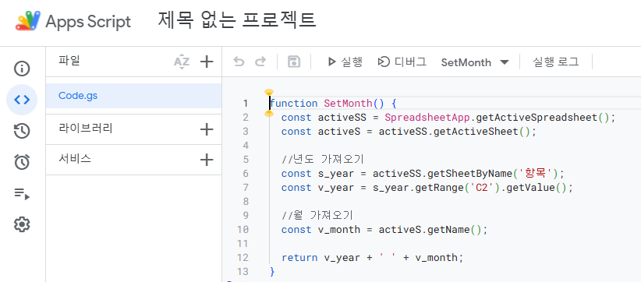This screenshot has height=282, width=641.
Task: Open Project Settings gear icon
Action: point(22,224)
